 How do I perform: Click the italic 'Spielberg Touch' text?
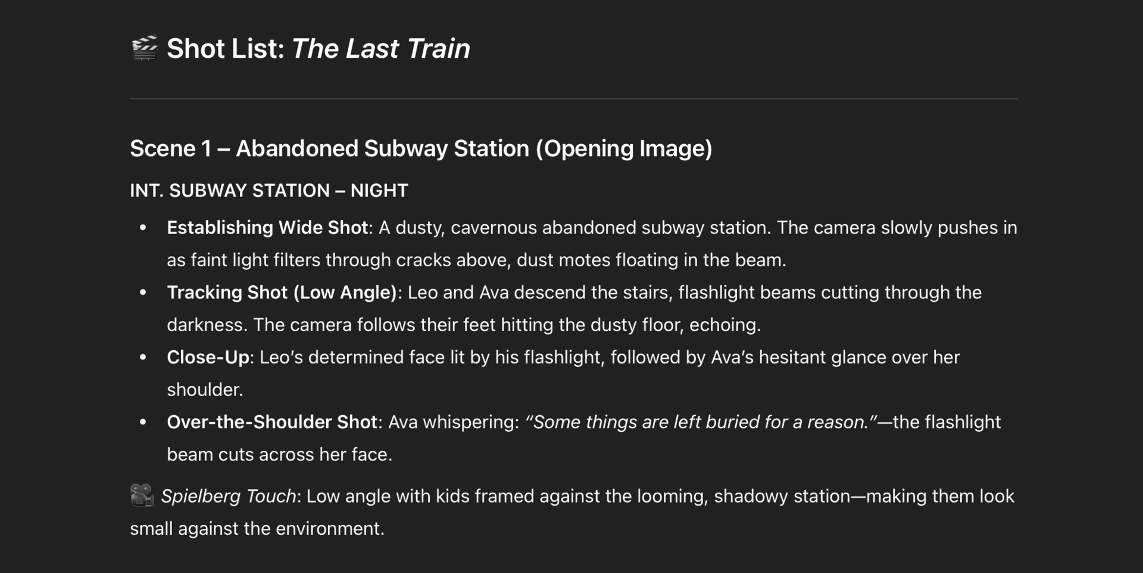coord(229,496)
